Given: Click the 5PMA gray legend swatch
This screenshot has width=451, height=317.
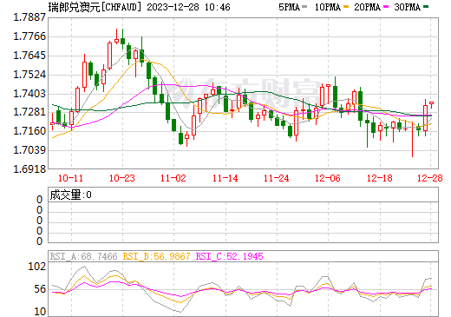Looking at the screenshot, I should [x=304, y=7].
